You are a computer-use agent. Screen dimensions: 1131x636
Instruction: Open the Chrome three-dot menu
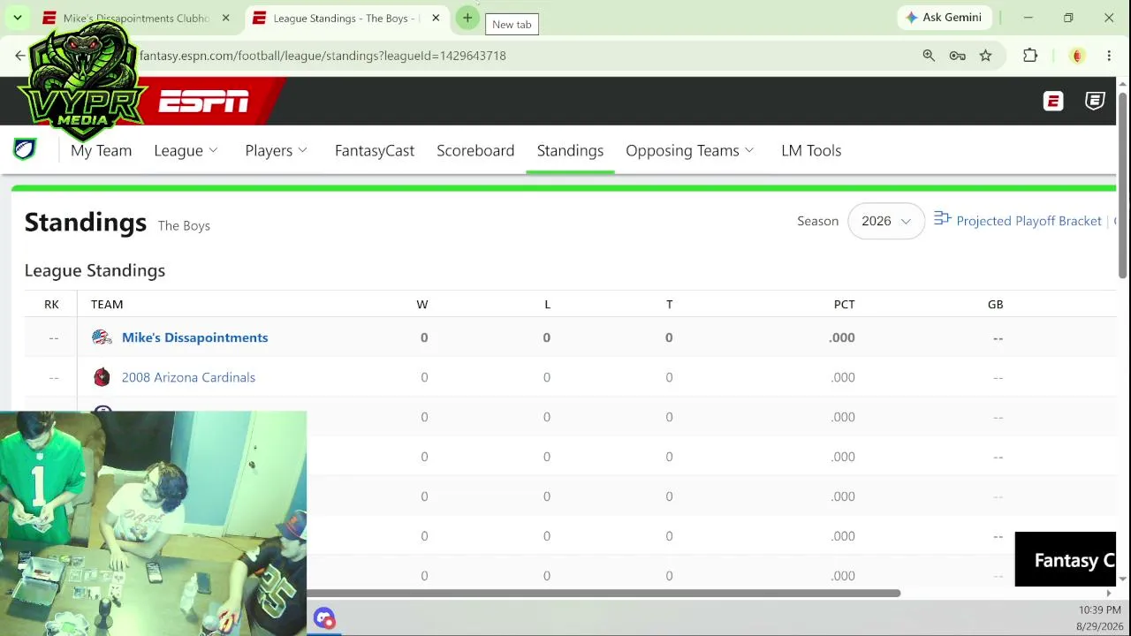pos(1109,56)
